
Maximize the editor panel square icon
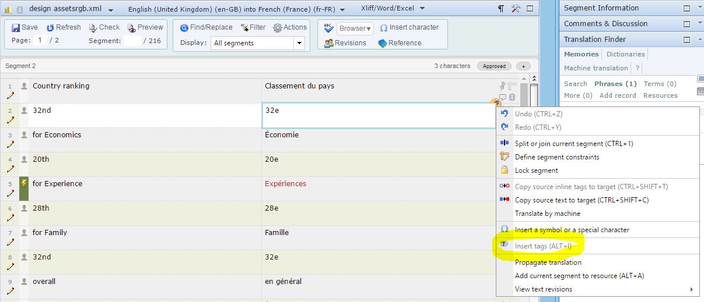[530, 9]
